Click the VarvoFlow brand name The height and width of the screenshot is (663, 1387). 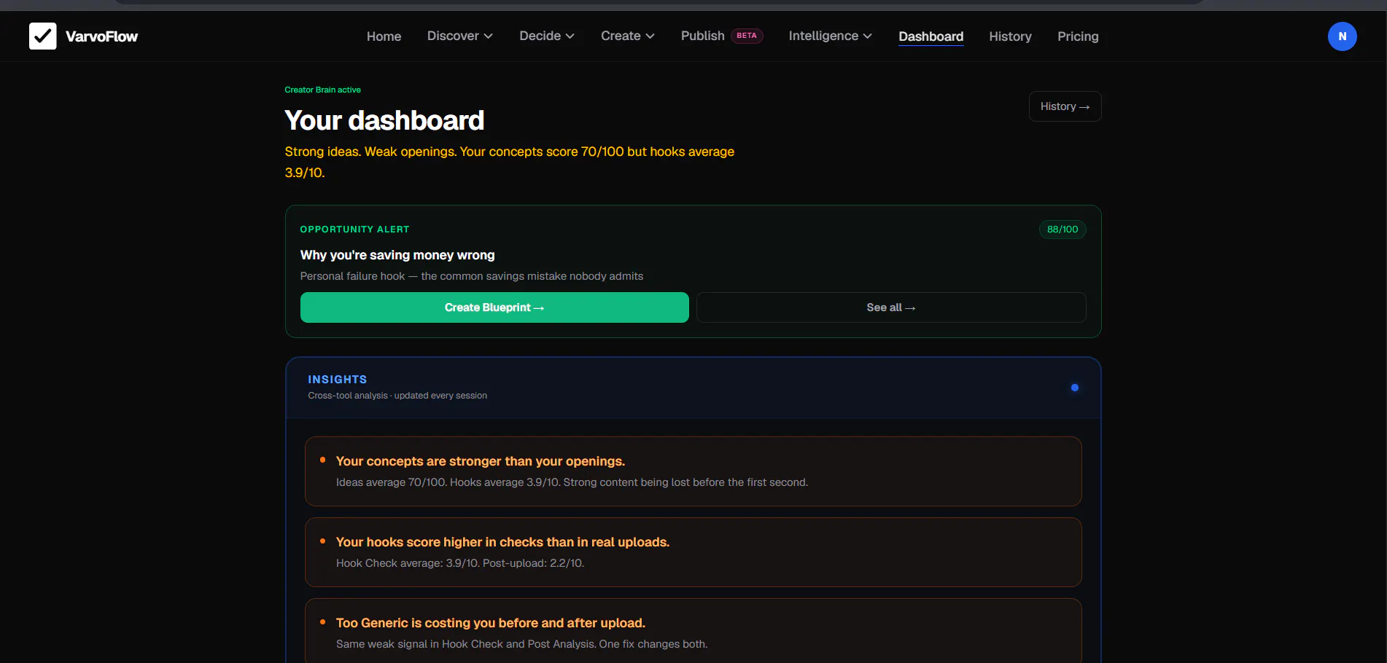click(x=101, y=36)
